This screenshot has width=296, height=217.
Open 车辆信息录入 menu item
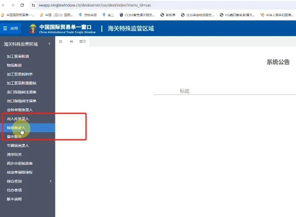click(x=18, y=146)
